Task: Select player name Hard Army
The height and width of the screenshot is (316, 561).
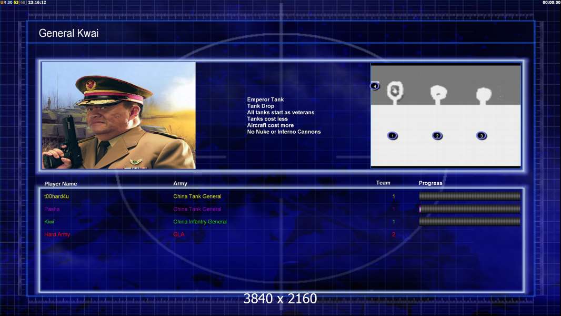Action: tap(57, 234)
